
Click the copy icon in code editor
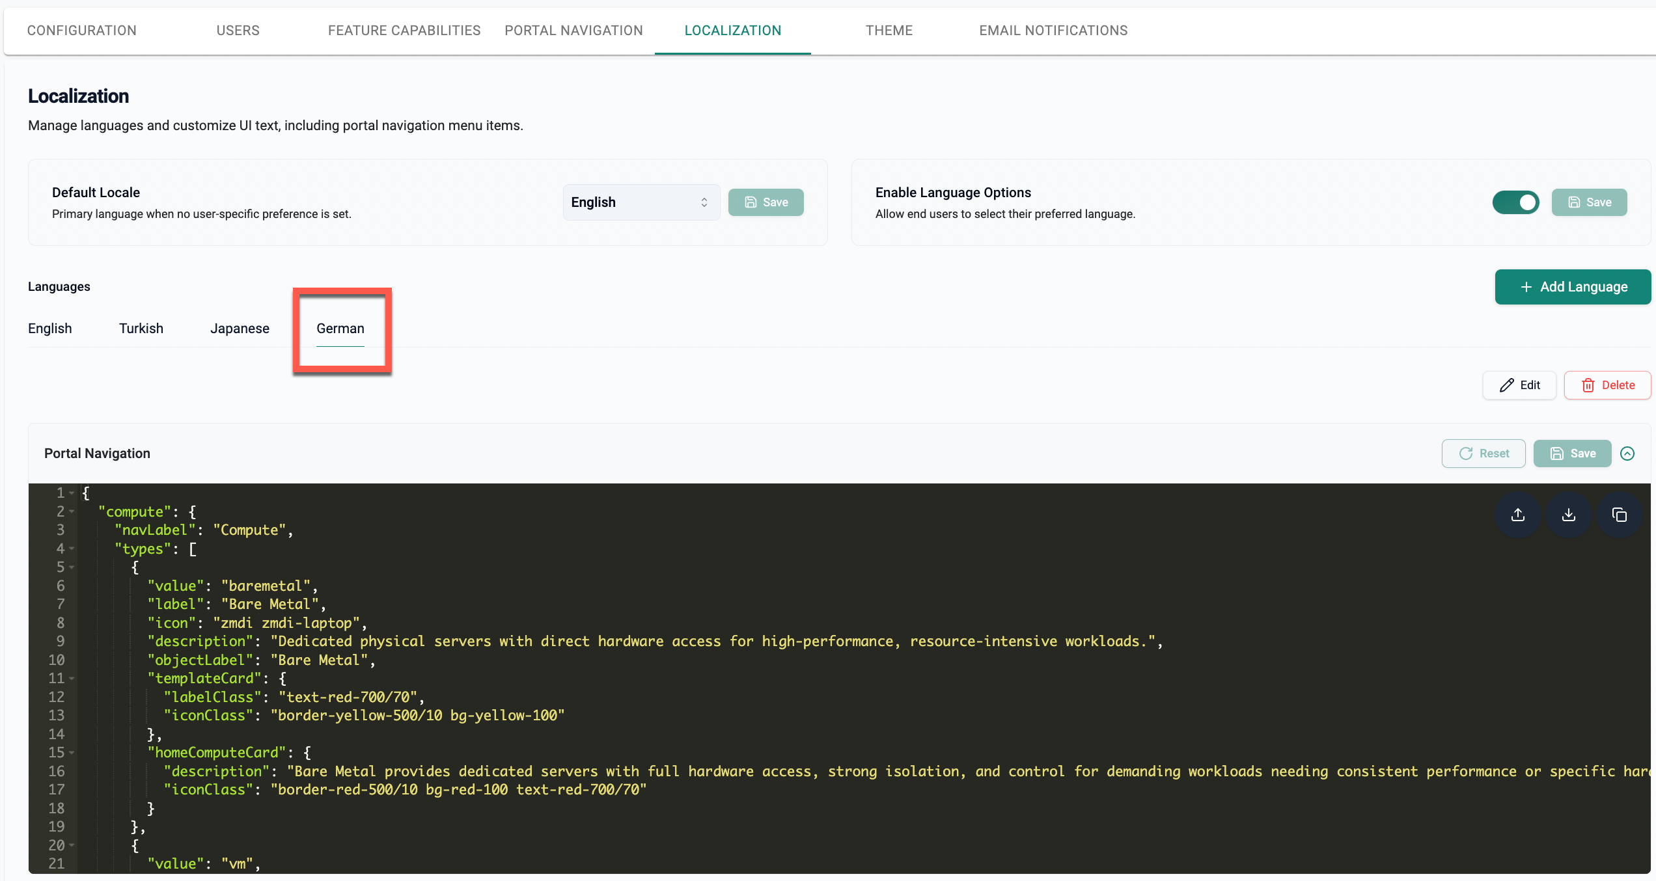tap(1619, 515)
